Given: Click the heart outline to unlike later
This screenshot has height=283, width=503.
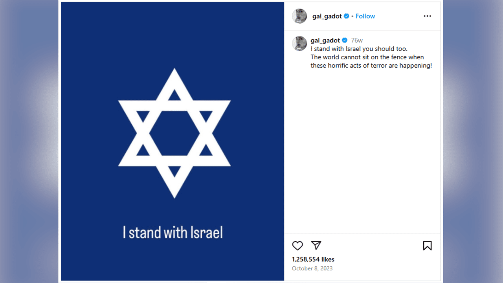Looking at the screenshot, I should pos(297,245).
